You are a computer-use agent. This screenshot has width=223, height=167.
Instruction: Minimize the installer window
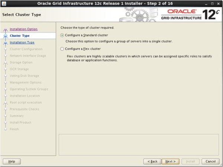tap(206, 4)
